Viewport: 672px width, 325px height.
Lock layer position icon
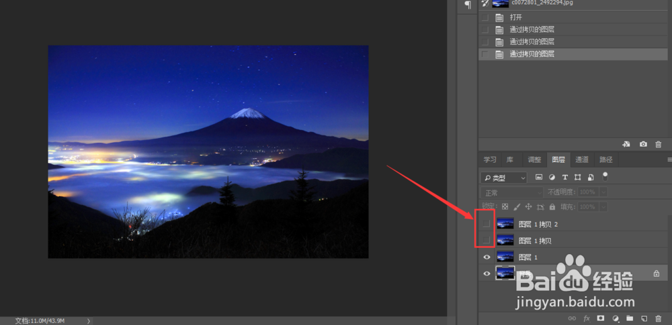coord(528,206)
